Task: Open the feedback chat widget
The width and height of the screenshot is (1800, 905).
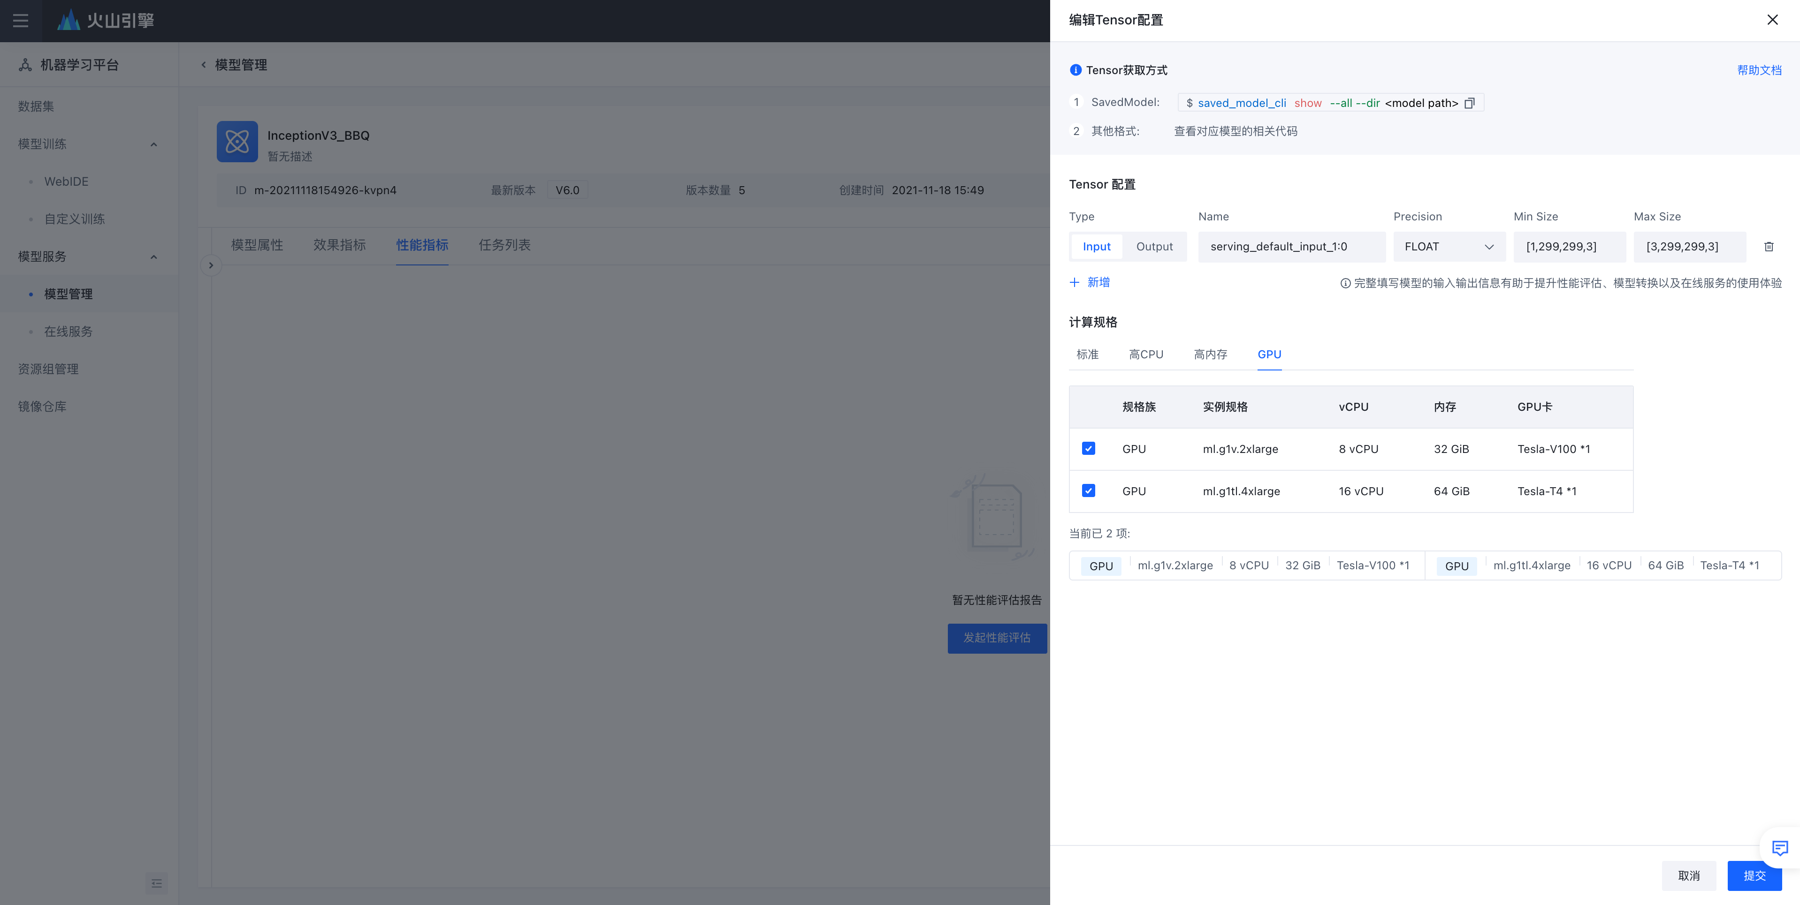Action: [x=1780, y=848]
